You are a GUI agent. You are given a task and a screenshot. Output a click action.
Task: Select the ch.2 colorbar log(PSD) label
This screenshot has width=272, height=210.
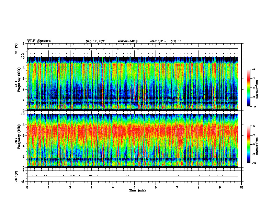pyautogui.click(x=257, y=146)
